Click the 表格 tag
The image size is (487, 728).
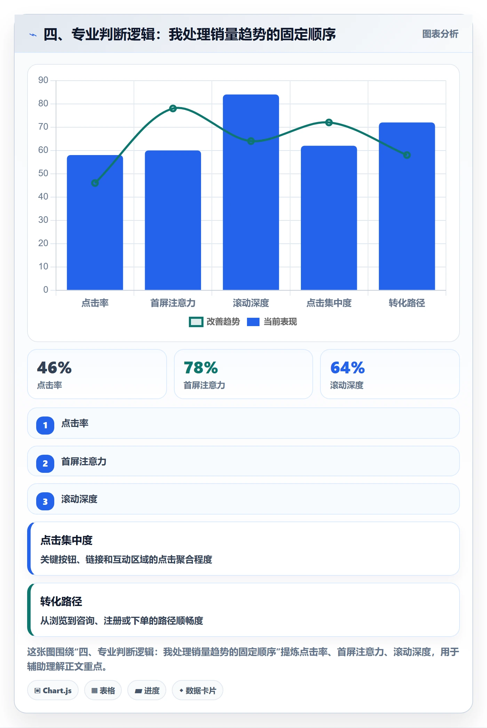pos(103,690)
